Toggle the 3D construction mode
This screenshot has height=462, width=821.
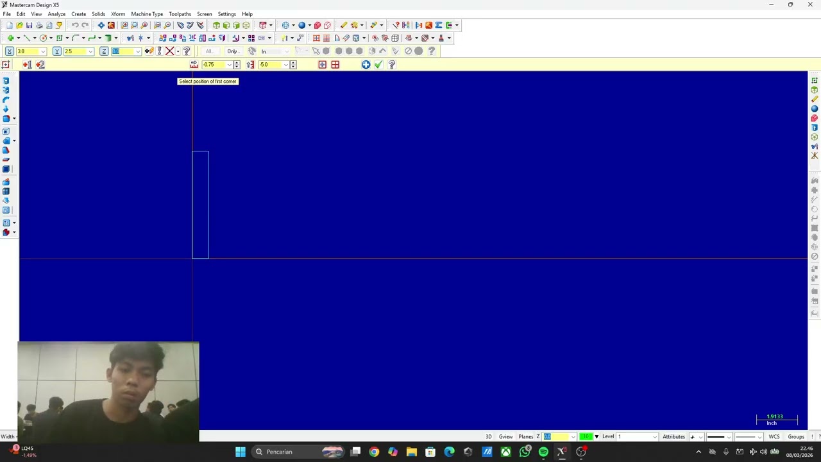[x=488, y=436]
